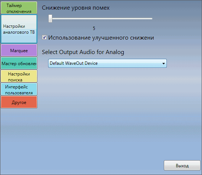The height and width of the screenshot is (175, 202).
Task: Switch to the Marquee tab
Action: pos(19,50)
